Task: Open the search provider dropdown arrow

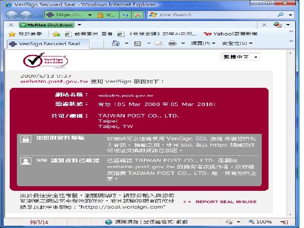Action: pyautogui.click(x=290, y=15)
